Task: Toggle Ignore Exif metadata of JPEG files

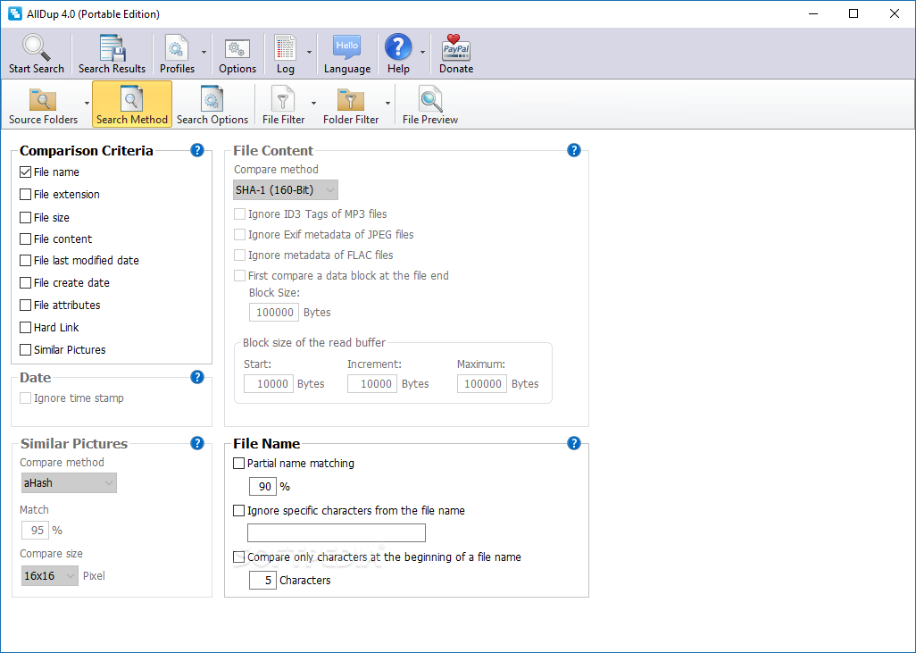Action: coord(239,234)
